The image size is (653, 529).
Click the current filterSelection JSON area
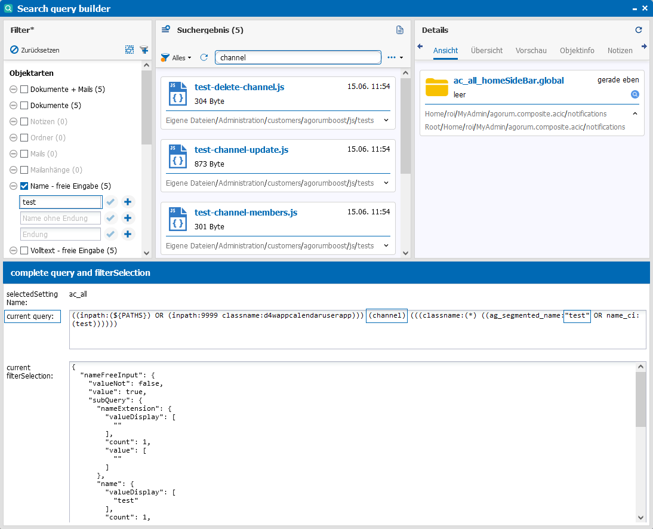[x=353, y=442]
